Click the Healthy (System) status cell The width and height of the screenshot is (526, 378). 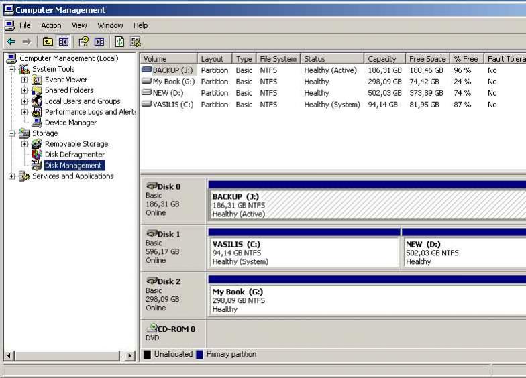(331, 105)
